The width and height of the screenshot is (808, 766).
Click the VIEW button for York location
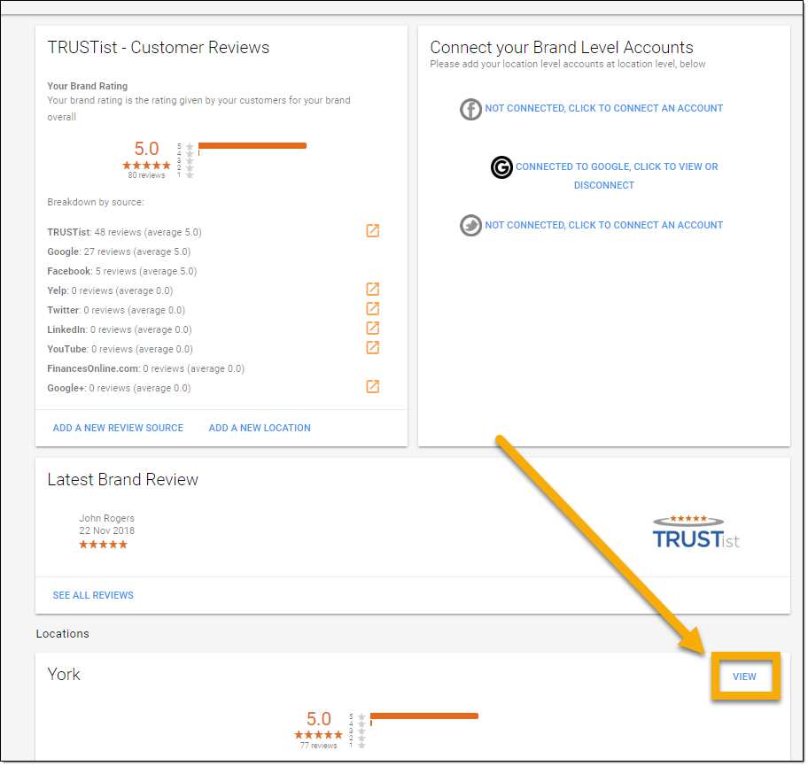(x=745, y=676)
